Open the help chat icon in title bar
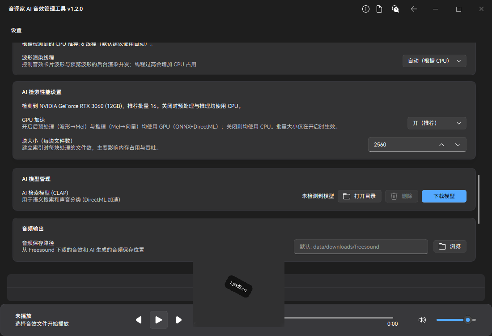 pos(395,9)
